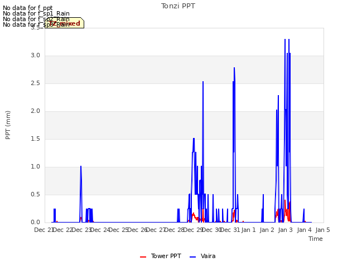Click the Vaira spike on Jan 1 evening

tap(263, 195)
